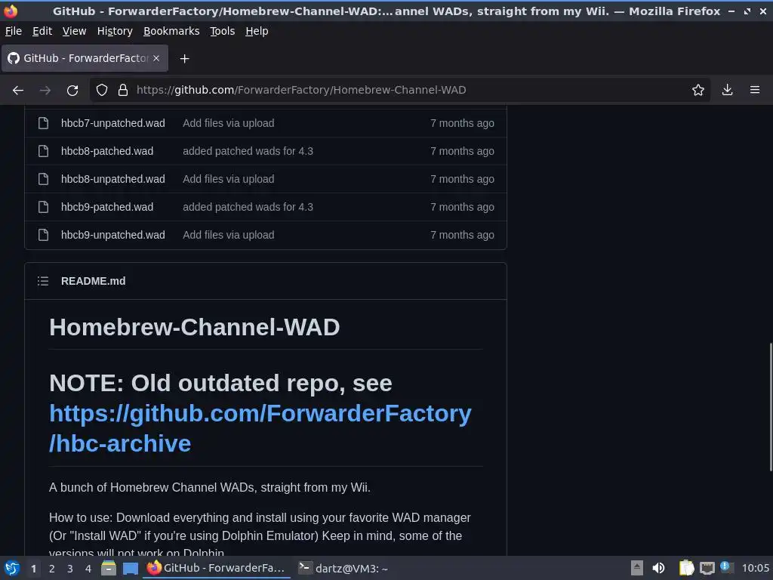The height and width of the screenshot is (580, 773).
Task: Open a new tab with the plus button
Action: tap(184, 59)
